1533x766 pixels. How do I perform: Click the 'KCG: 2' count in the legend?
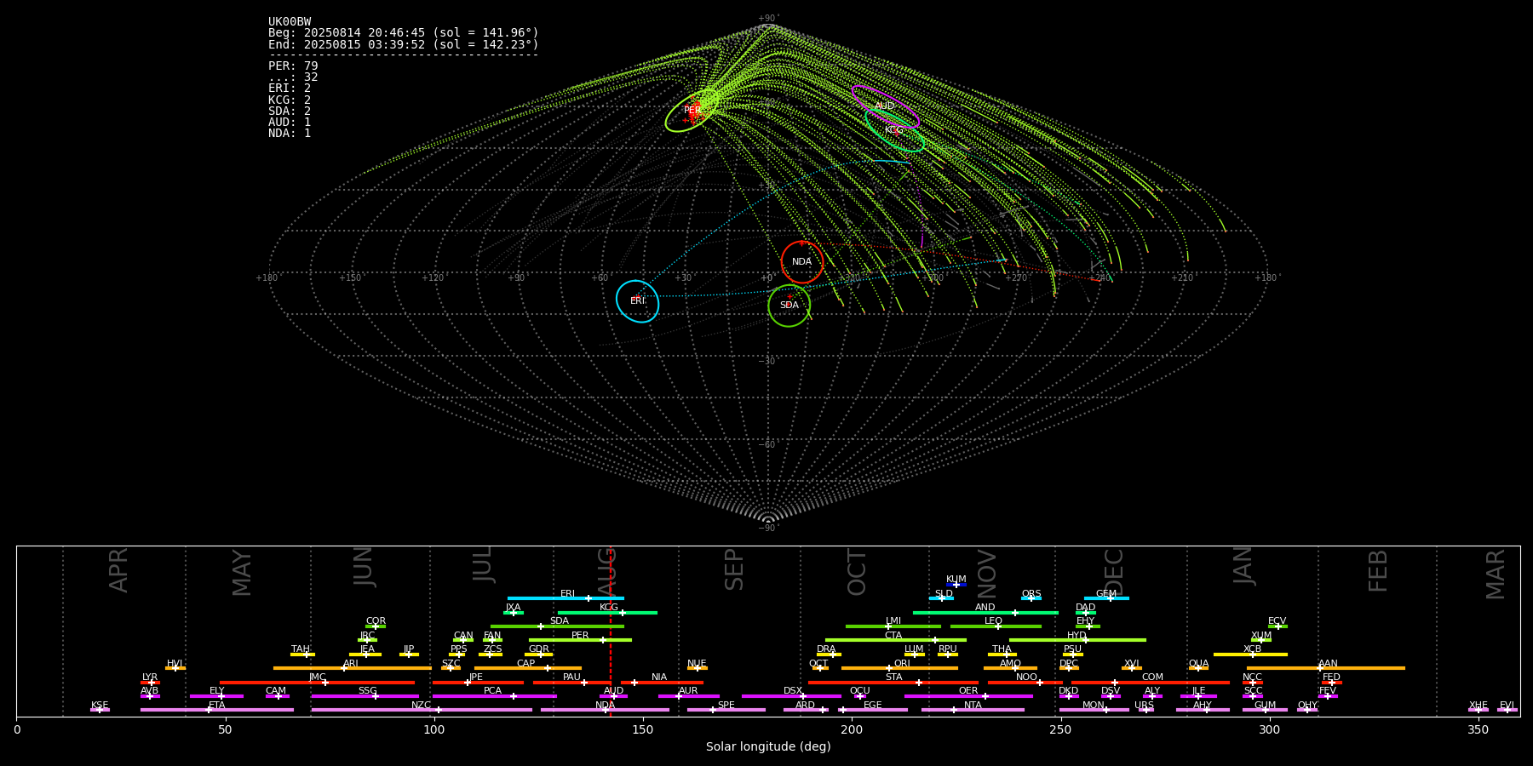tap(290, 100)
